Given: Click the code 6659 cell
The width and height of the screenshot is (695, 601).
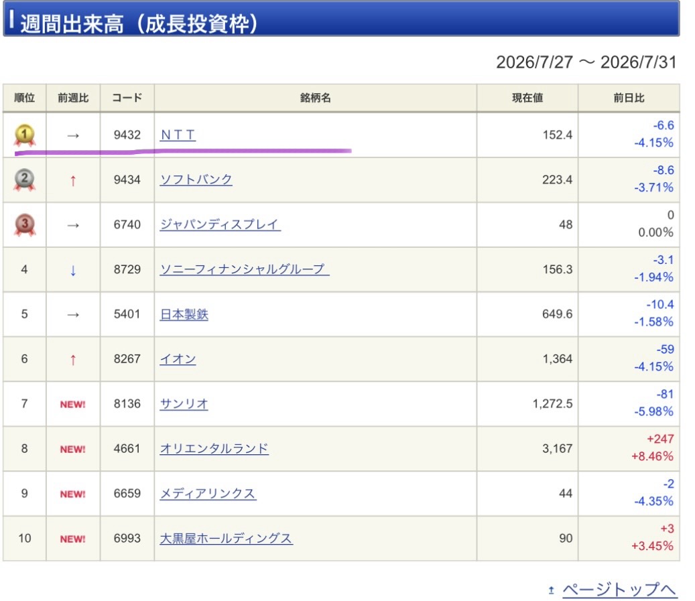Looking at the screenshot, I should click(127, 493).
